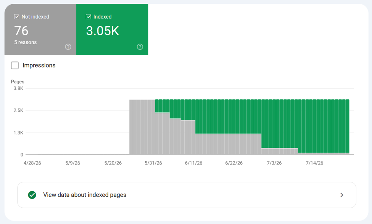Click the green checkmark icon beside indexed pages

tap(32, 195)
